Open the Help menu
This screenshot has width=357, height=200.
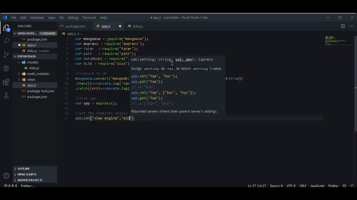pos(103,18)
